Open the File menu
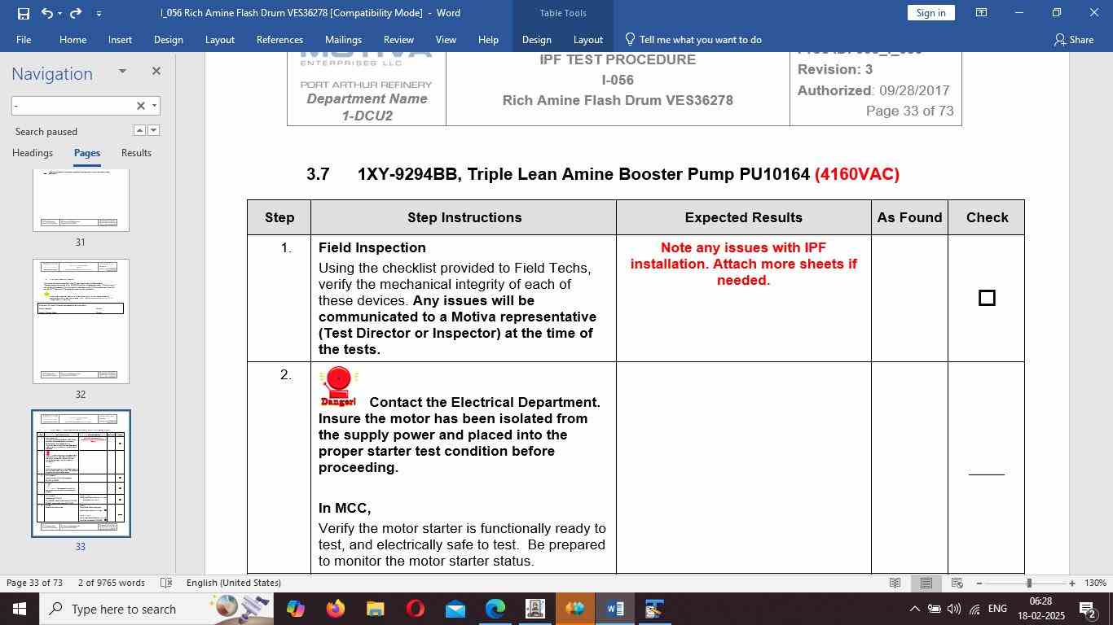This screenshot has width=1113, height=625. click(24, 39)
